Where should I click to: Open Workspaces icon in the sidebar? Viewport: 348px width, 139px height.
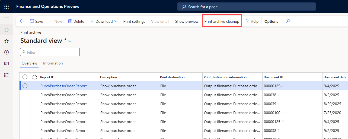[7, 64]
